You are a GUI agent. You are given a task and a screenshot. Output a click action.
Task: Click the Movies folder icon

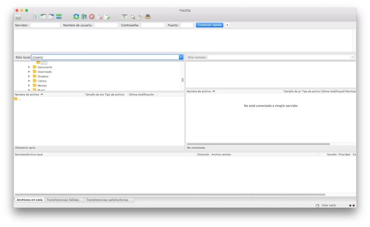click(34, 85)
